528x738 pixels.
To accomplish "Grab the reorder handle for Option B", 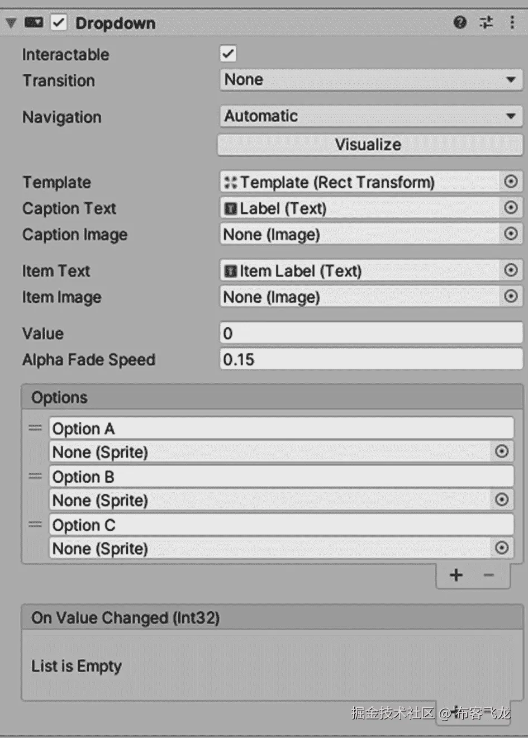I will pos(35,477).
